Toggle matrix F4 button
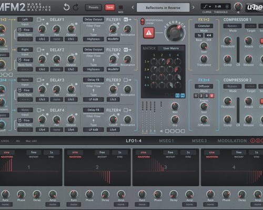Viewport: 263px width, 210px height. click(x=183, y=96)
